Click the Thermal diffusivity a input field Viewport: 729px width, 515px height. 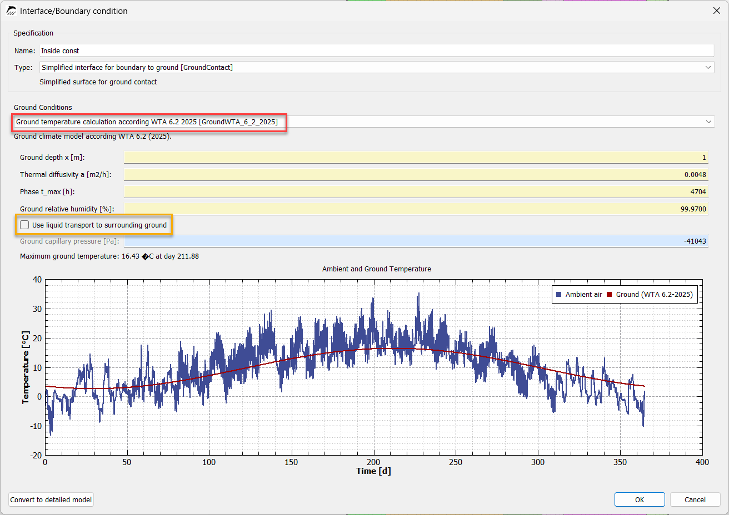(x=416, y=175)
